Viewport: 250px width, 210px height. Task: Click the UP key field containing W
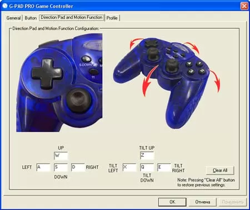click(x=61, y=156)
